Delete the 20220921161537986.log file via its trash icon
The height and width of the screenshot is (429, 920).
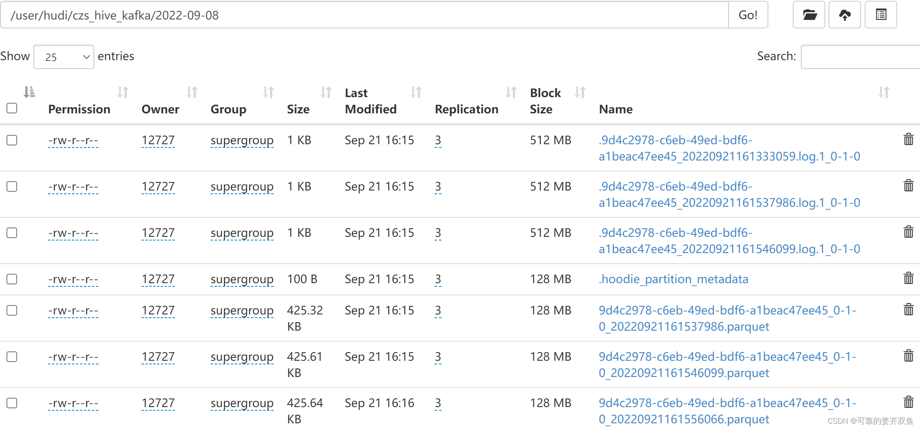(x=908, y=186)
